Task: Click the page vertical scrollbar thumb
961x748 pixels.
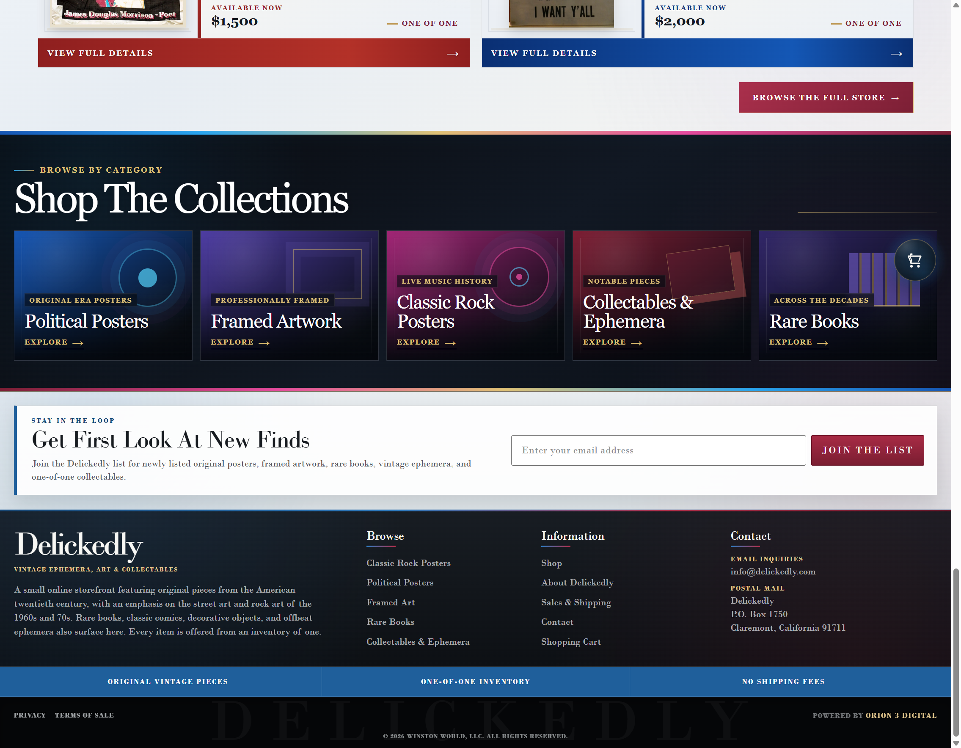Action: tap(956, 652)
